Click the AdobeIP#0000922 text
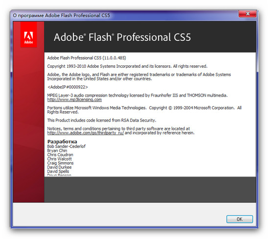269x239 pixels. pyautogui.click(x=67, y=87)
